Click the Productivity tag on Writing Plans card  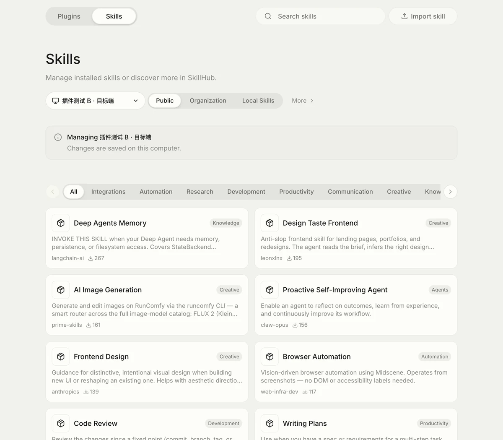(434, 423)
